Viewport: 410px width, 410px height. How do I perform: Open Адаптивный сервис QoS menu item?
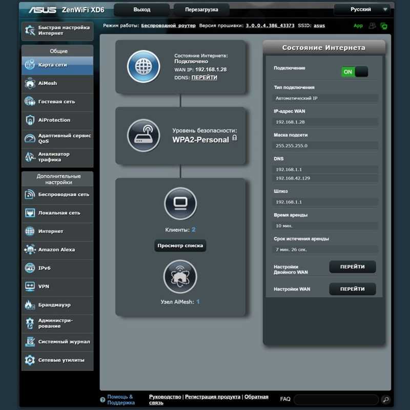[57, 138]
